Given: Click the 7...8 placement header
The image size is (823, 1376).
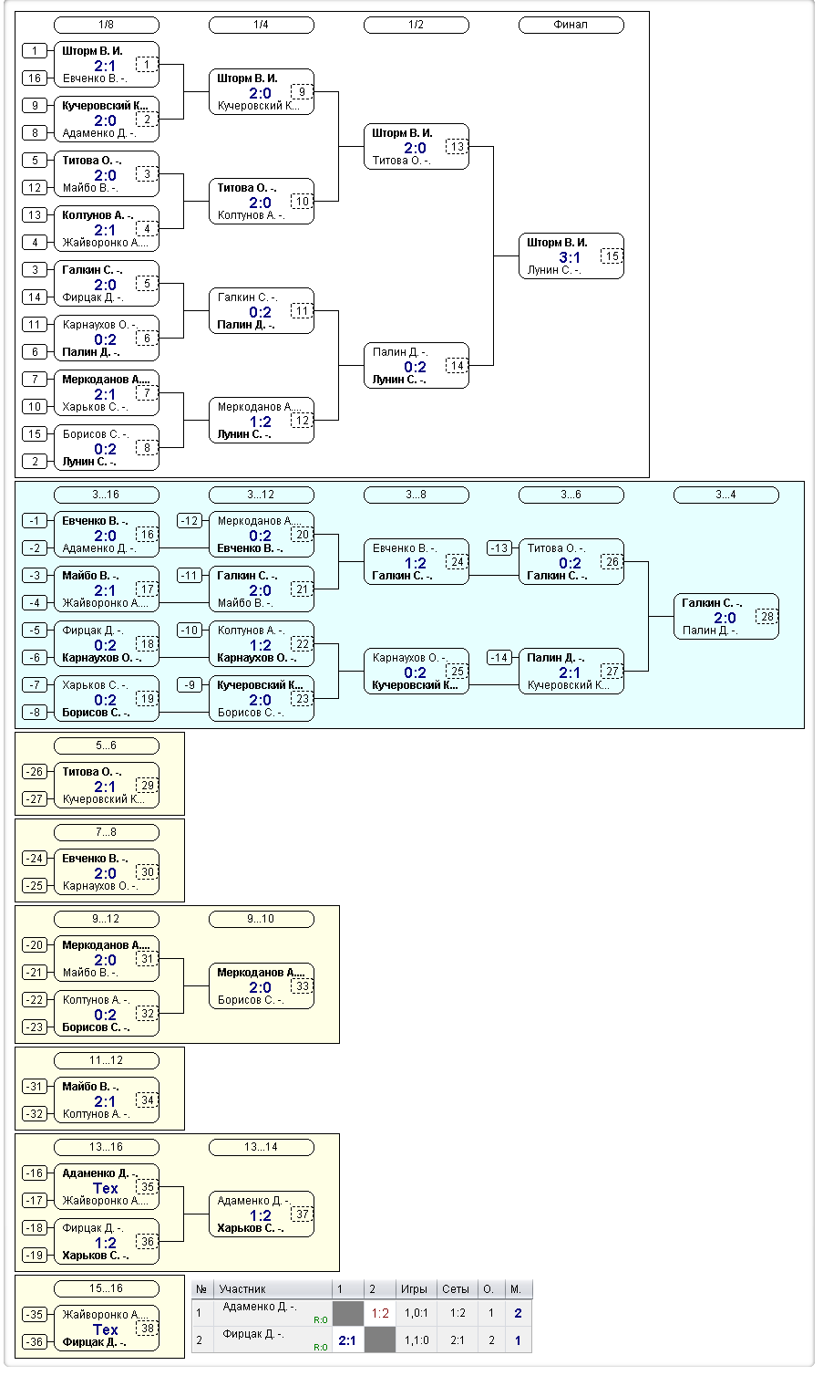Looking at the screenshot, I should (x=107, y=832).
